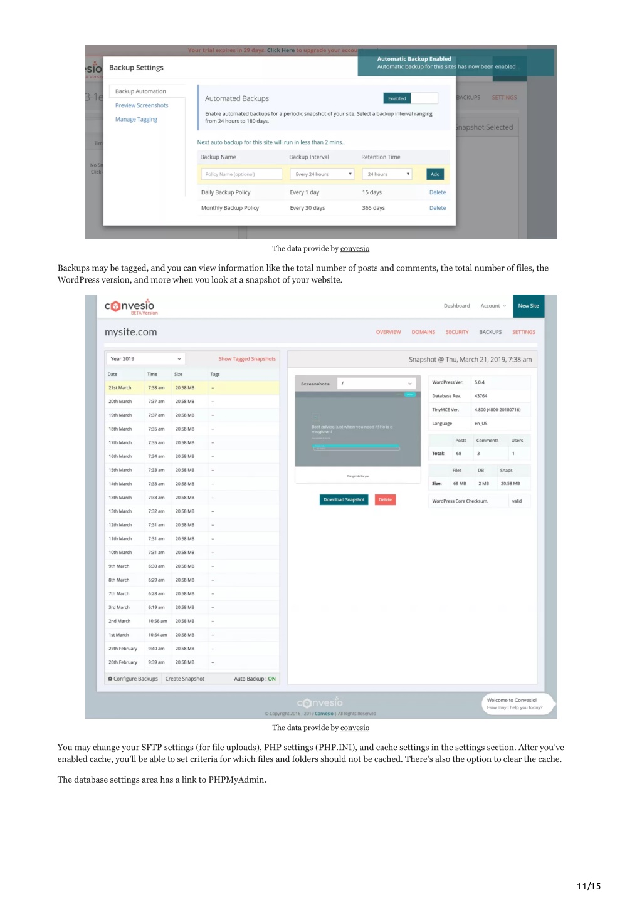The width and height of the screenshot is (642, 908).
Task: Click the first 'convesio' caption link
Action: [355, 249]
